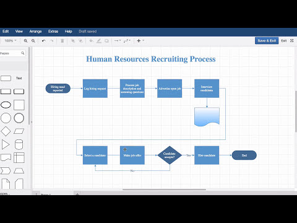Click the To Front toolbar icon

click(73, 41)
